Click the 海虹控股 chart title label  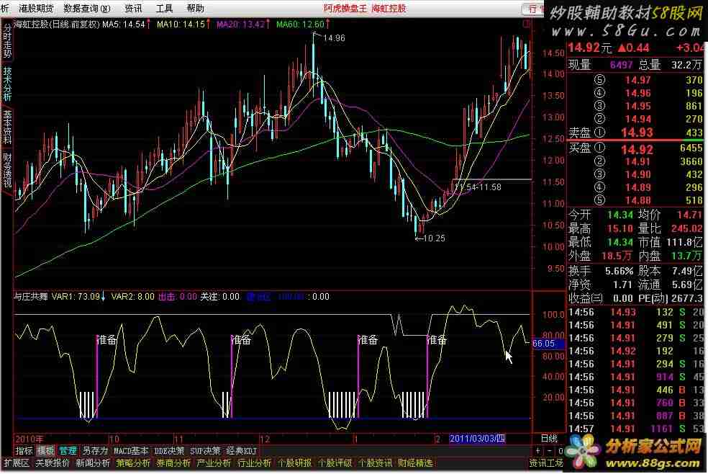coord(56,24)
